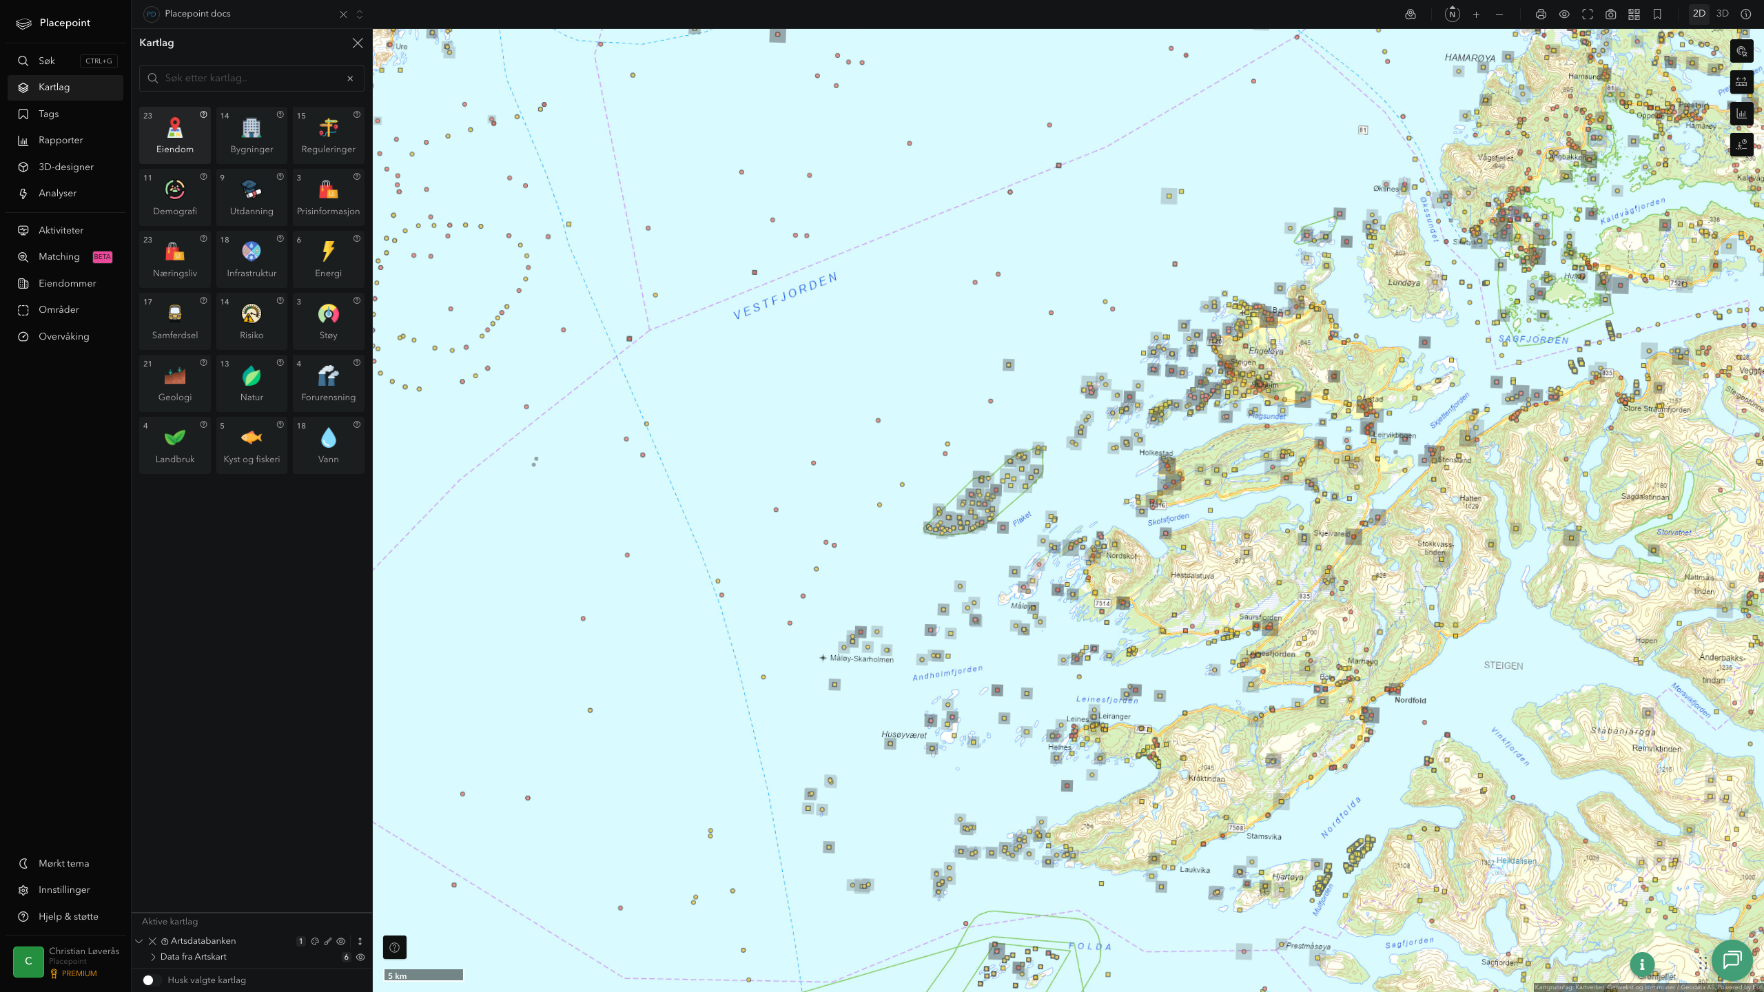Select the Samferdsel layer category
Viewport: 1764px width, 992px height.
point(175,321)
